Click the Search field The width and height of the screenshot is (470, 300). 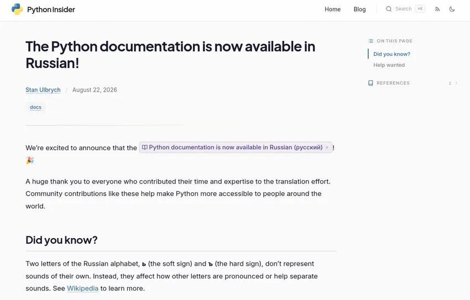pos(405,9)
